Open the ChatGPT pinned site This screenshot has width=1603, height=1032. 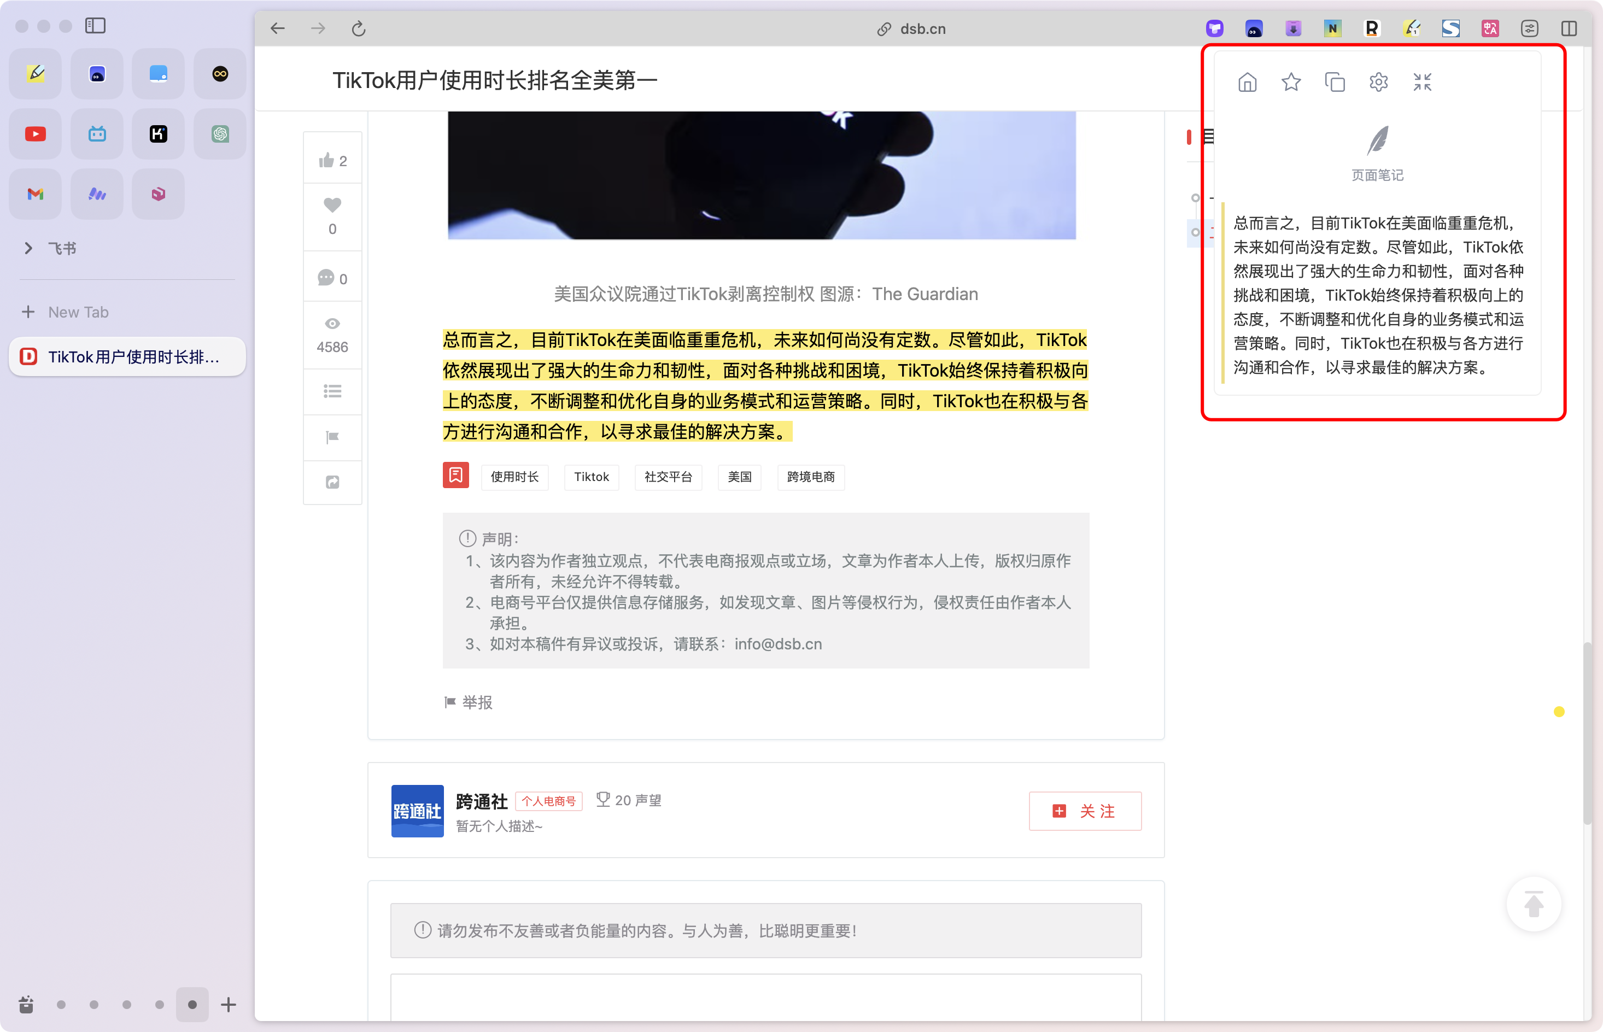(x=220, y=134)
